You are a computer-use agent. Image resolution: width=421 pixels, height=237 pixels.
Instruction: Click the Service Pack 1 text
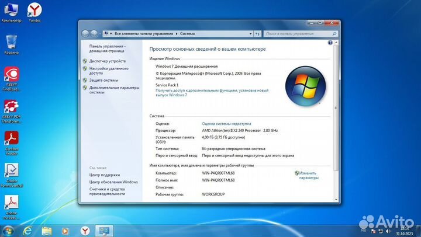tap(167, 85)
